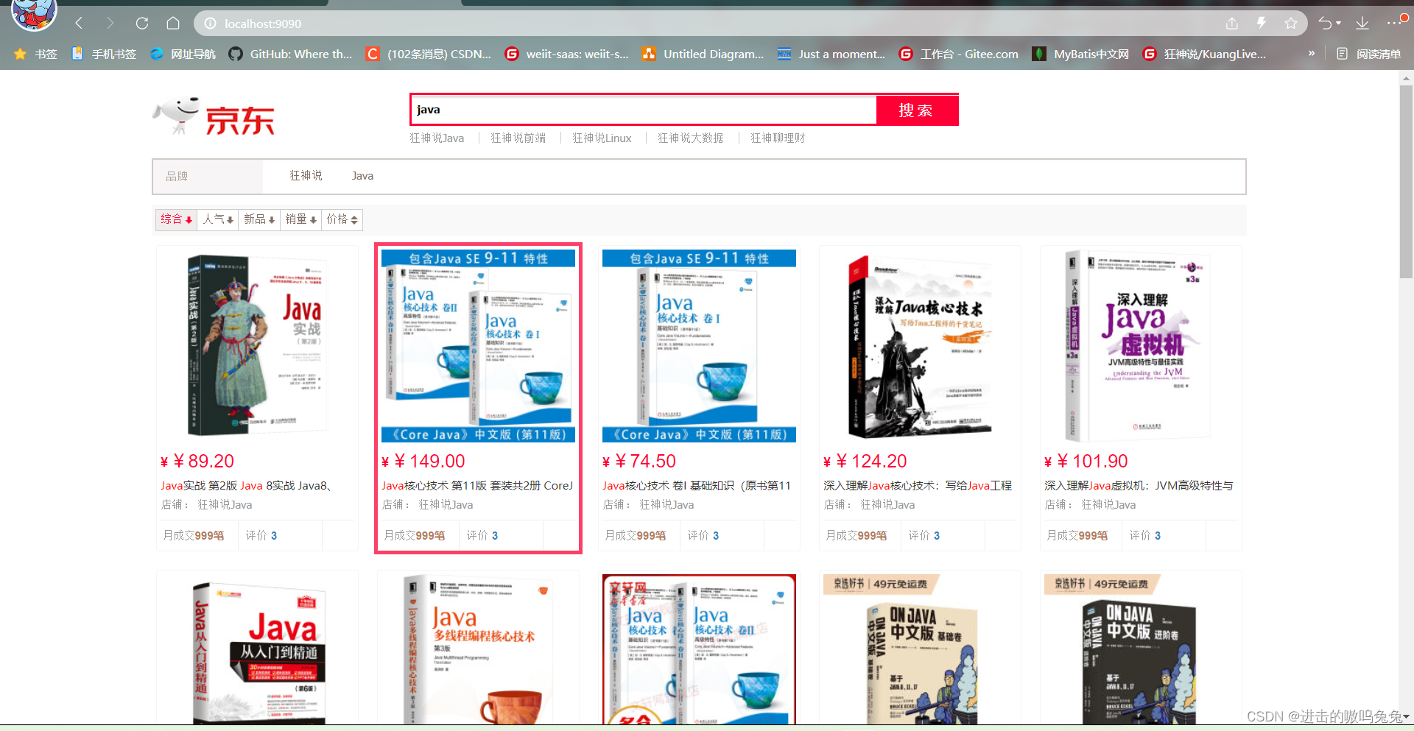Open the 深入理解Java核心技术 book cover
Viewport: 1414px width, 731px height.
[x=920, y=346]
